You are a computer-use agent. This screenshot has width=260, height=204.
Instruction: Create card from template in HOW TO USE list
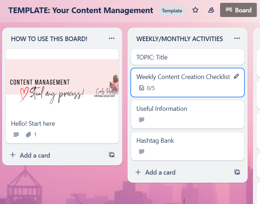(112, 155)
